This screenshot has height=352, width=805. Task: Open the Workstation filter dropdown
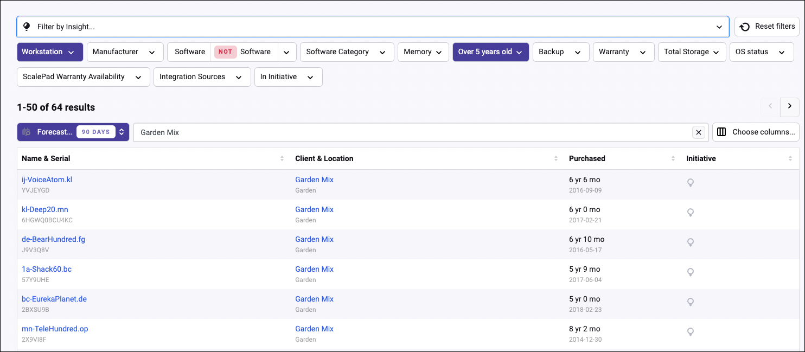point(50,52)
